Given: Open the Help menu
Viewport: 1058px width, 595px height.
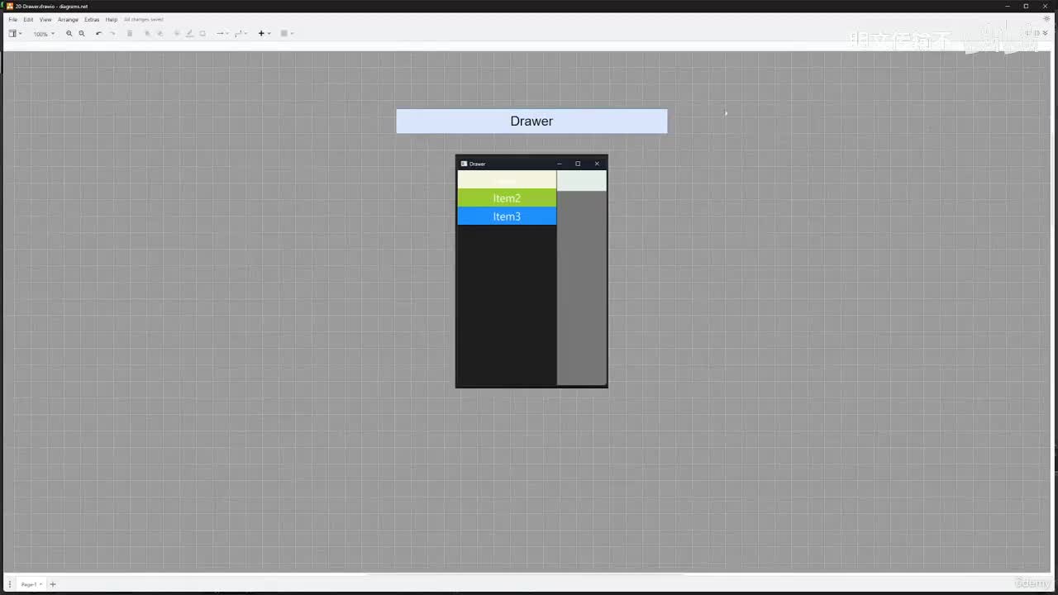Looking at the screenshot, I should [x=112, y=20].
